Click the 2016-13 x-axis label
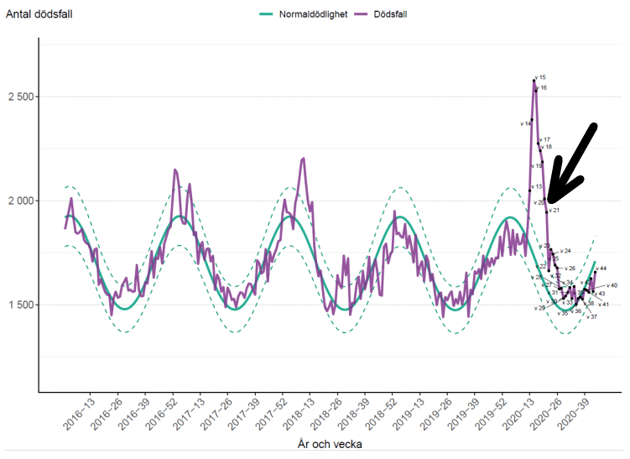 (79, 414)
